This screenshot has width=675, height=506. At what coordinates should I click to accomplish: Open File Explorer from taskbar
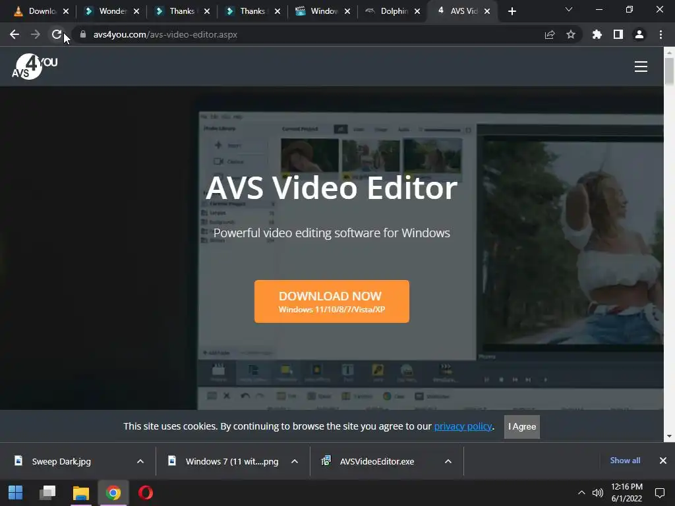81,493
